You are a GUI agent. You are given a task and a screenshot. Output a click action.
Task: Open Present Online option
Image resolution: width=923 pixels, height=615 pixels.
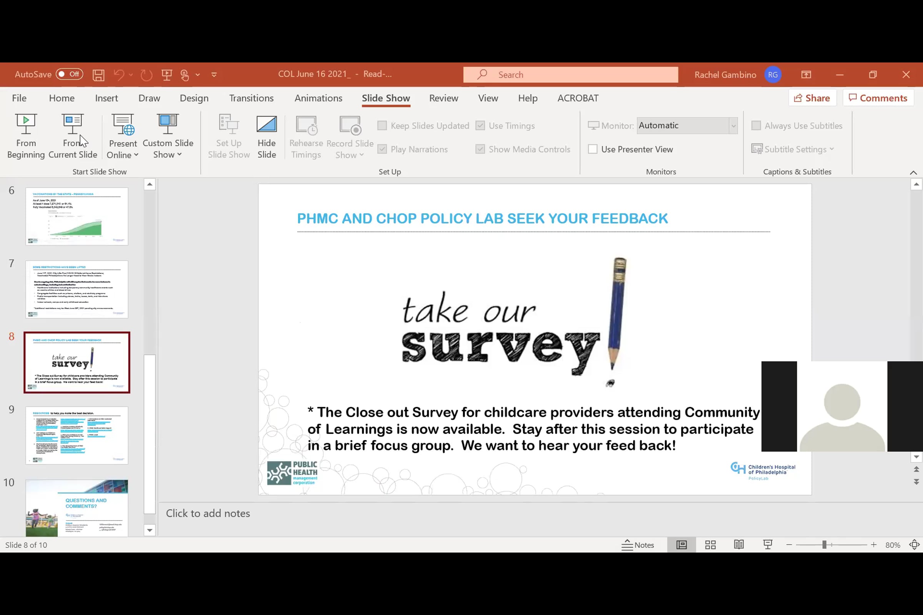tap(123, 136)
